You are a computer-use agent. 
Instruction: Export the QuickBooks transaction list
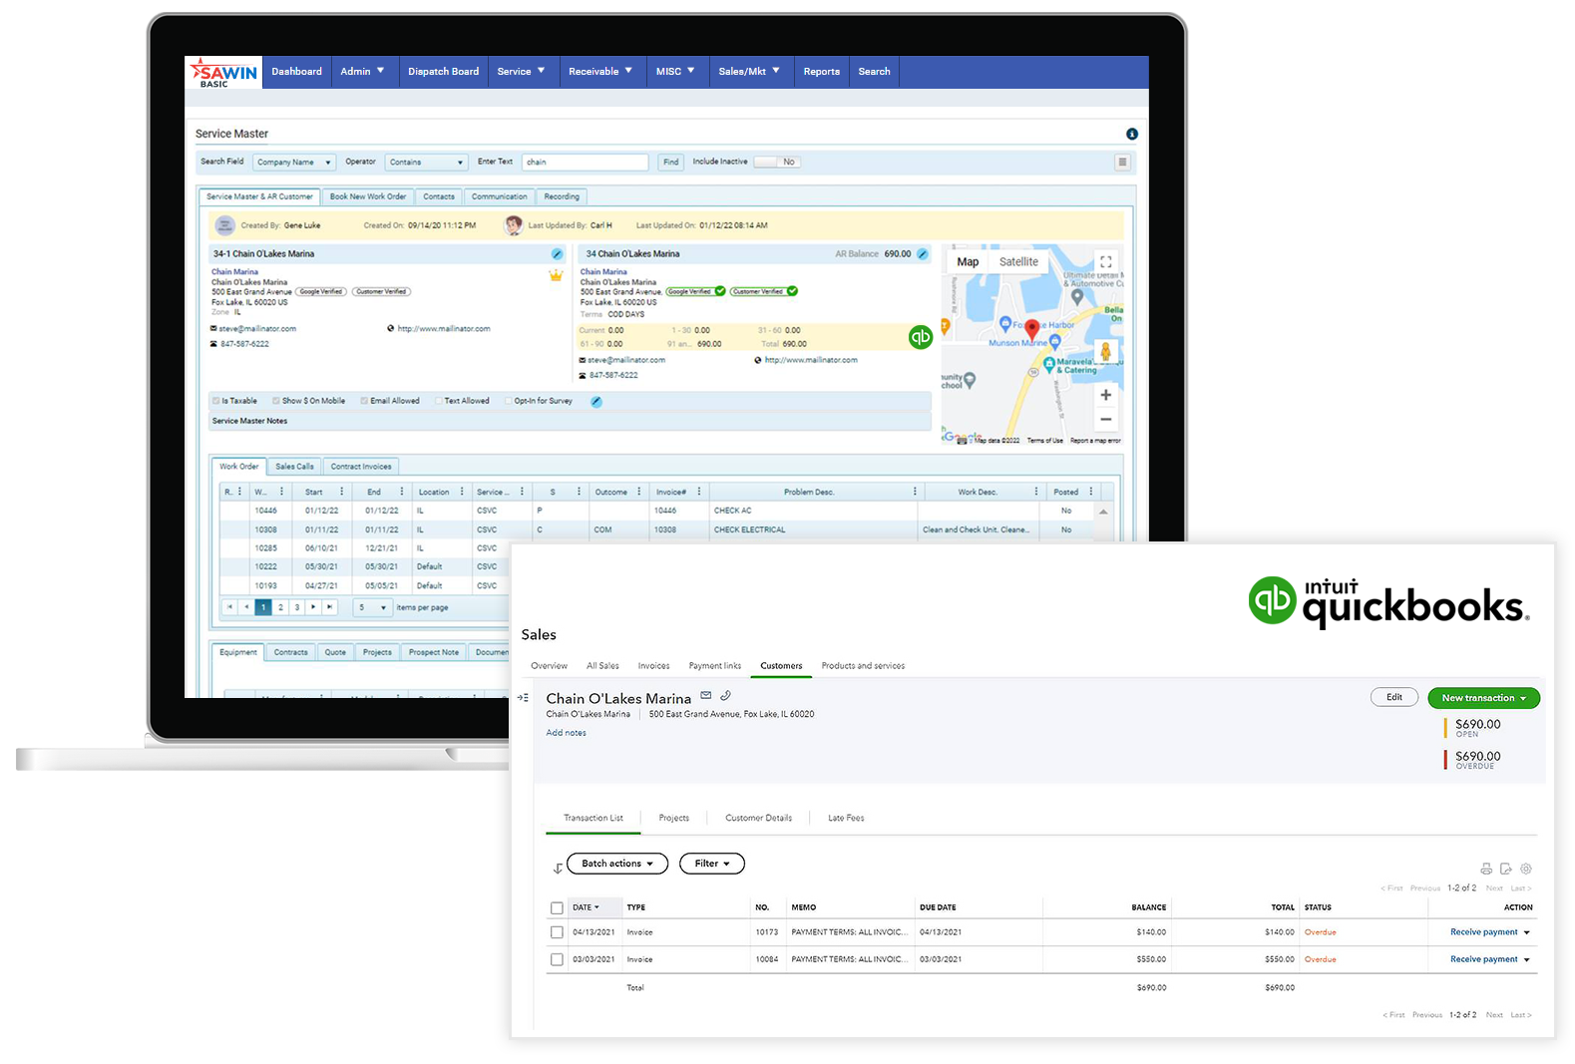click(1506, 869)
